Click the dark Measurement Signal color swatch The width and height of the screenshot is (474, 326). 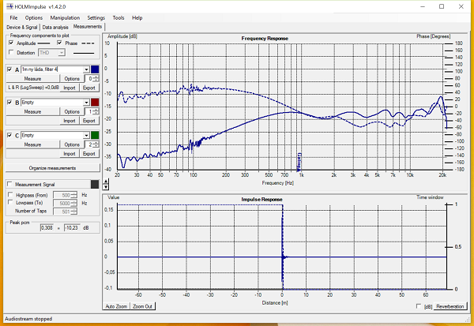pyautogui.click(x=95, y=184)
